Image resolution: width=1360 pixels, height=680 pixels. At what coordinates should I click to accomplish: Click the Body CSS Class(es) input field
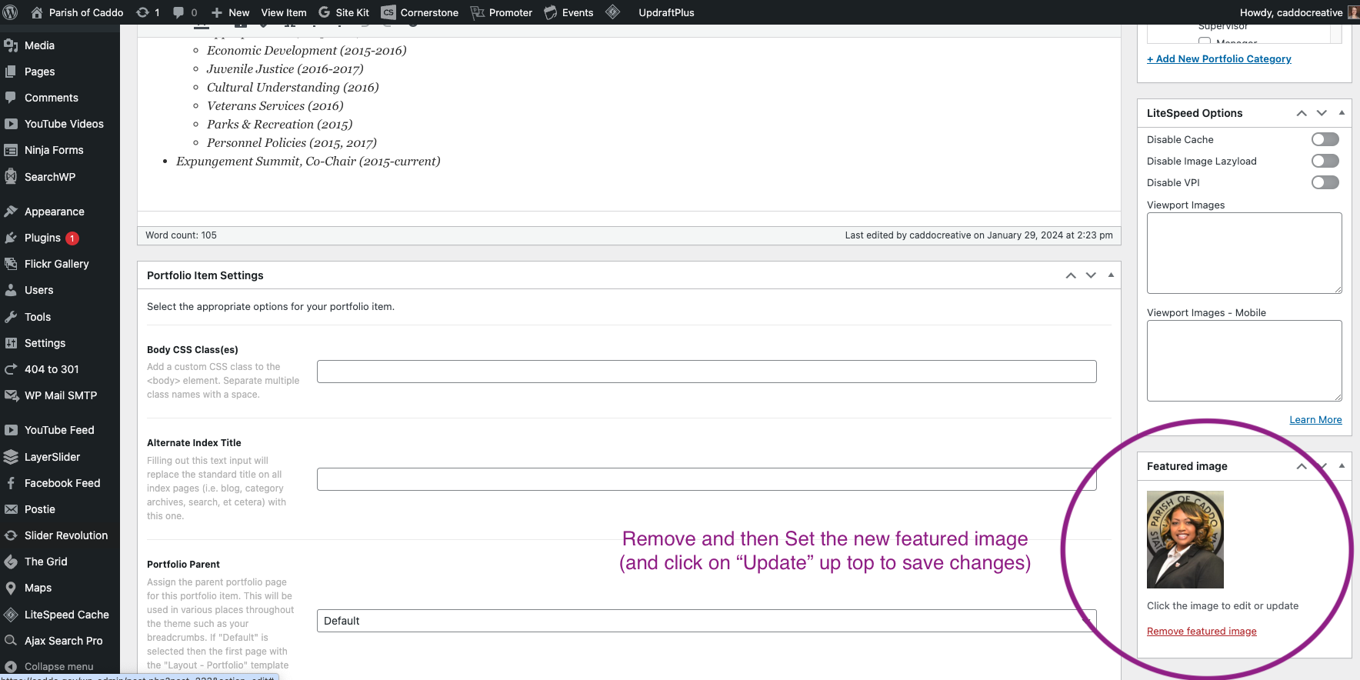[705, 372]
